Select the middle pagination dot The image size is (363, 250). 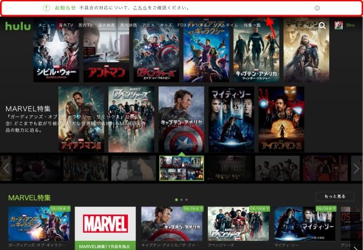181,200
